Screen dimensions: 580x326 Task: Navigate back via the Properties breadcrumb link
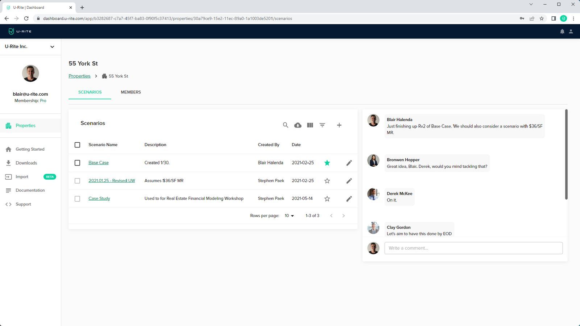click(x=79, y=76)
